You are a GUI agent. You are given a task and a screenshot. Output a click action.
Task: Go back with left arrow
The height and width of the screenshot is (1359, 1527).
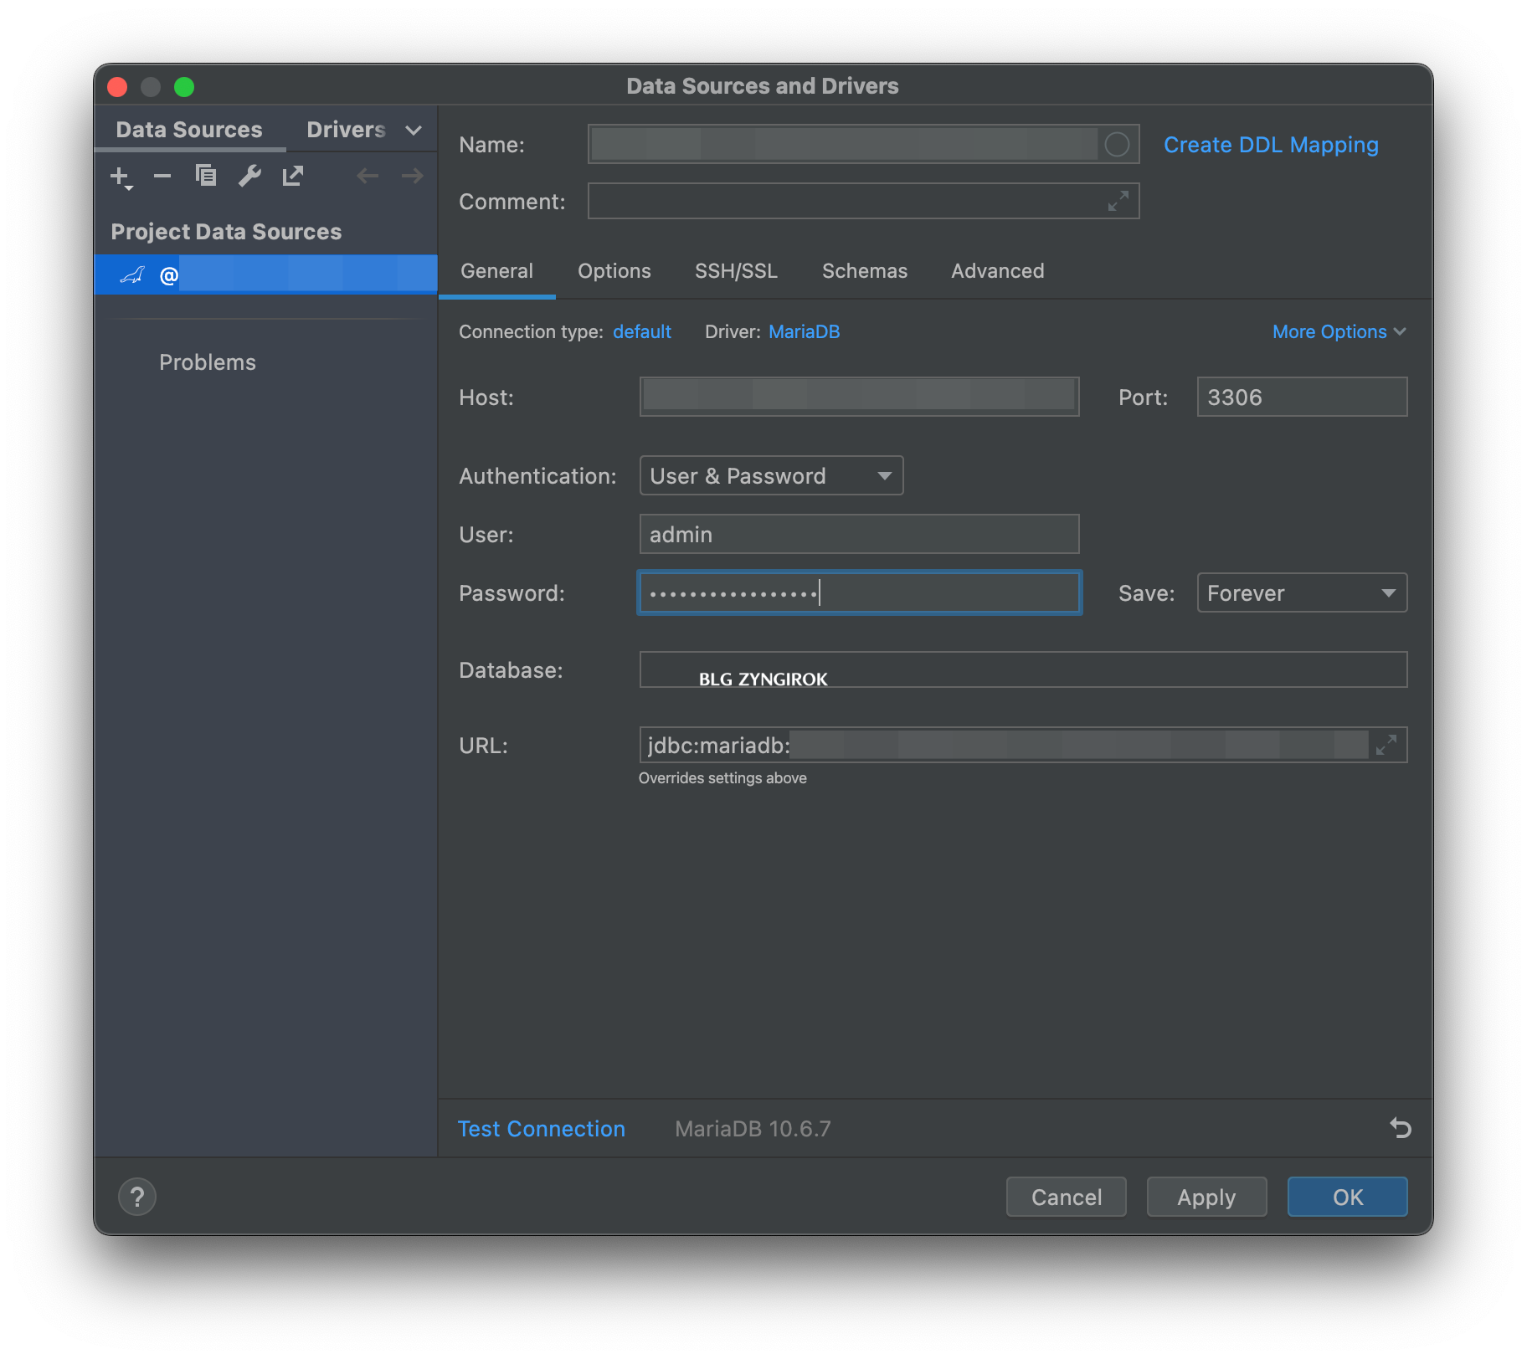[x=368, y=176]
